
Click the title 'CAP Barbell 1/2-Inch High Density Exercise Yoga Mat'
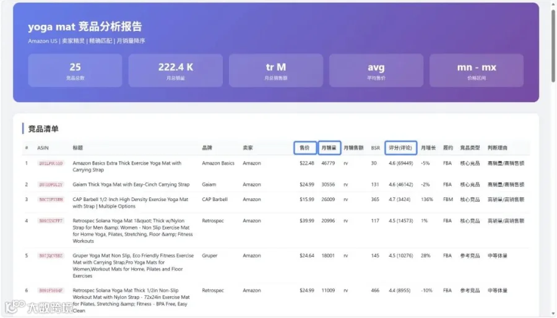tap(131, 203)
